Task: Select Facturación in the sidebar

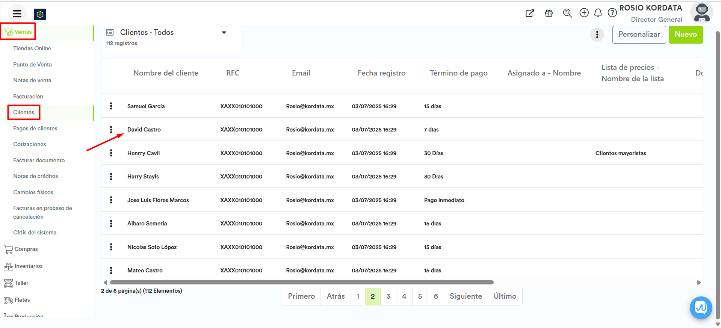Action: click(28, 97)
